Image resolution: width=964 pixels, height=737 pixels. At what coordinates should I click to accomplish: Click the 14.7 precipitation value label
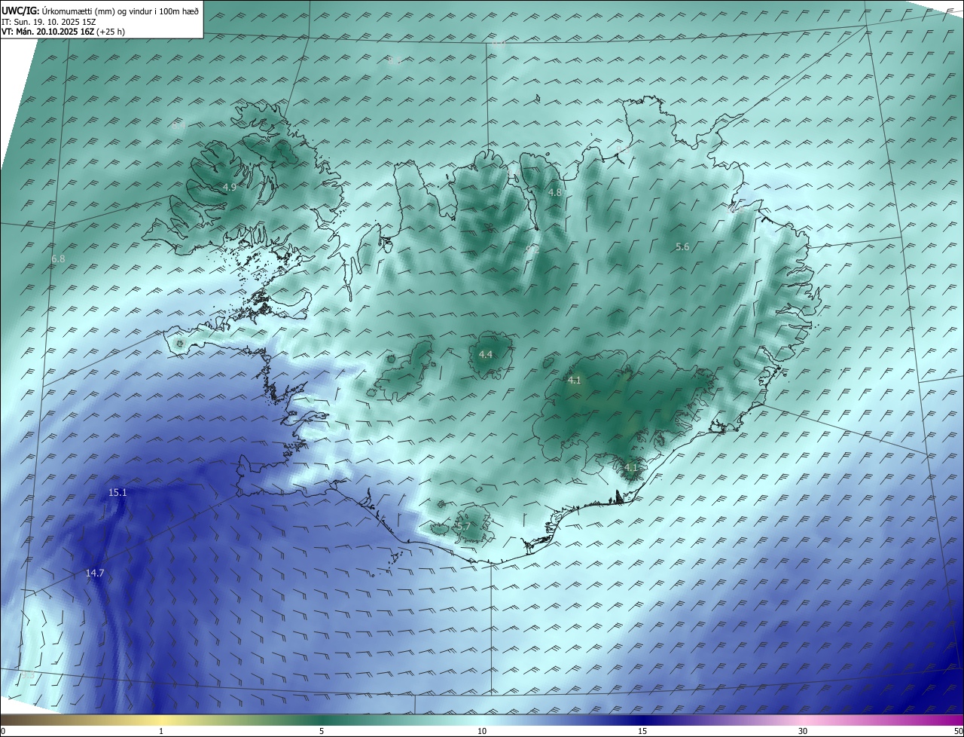coord(95,573)
